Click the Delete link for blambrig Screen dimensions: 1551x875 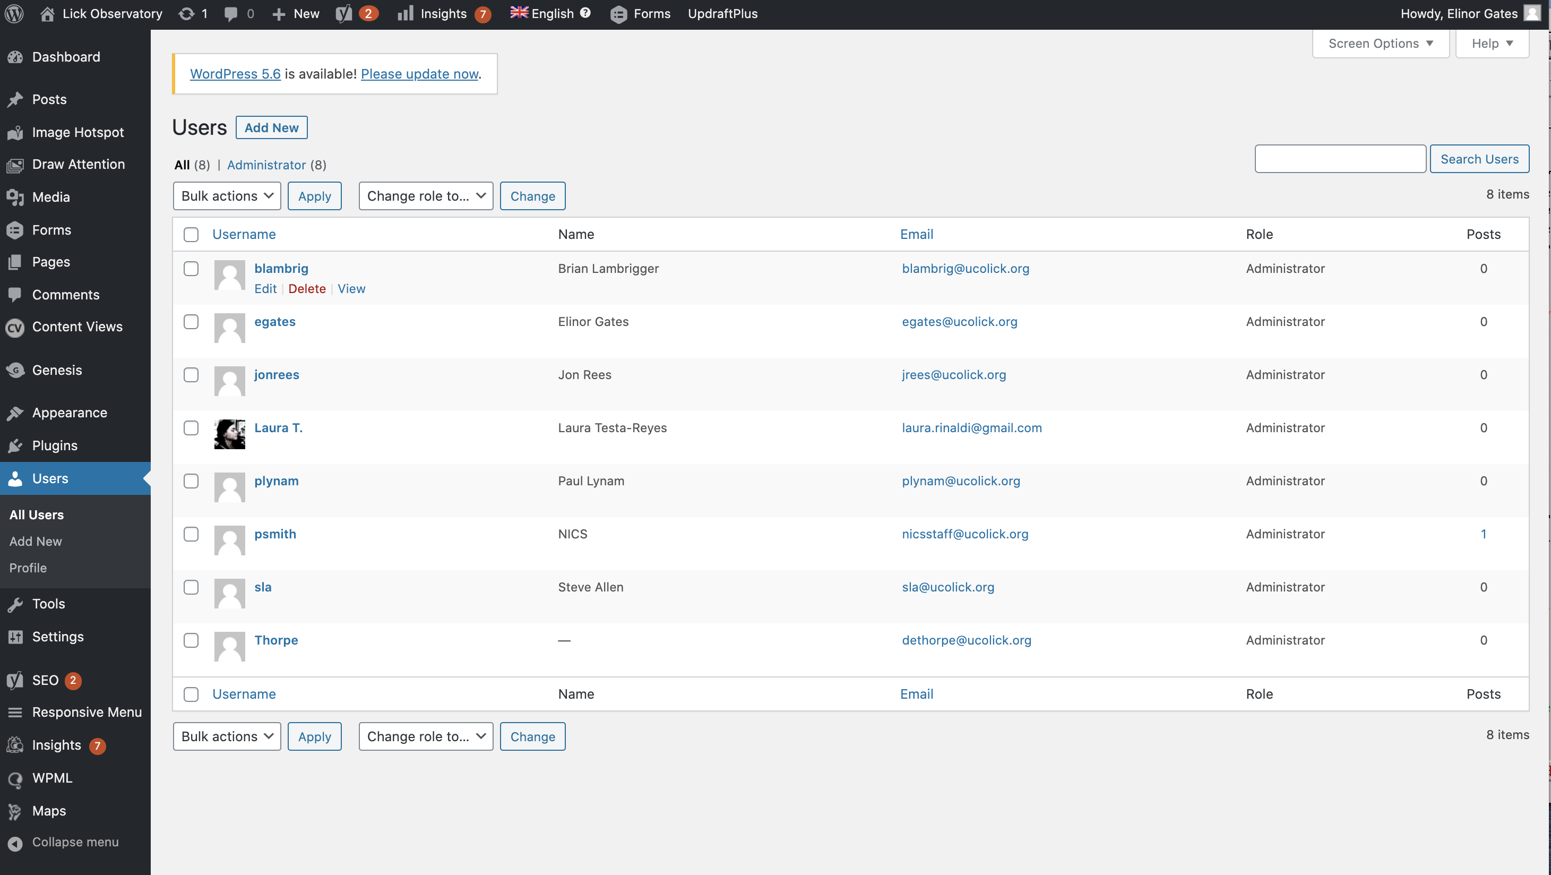[x=306, y=288]
